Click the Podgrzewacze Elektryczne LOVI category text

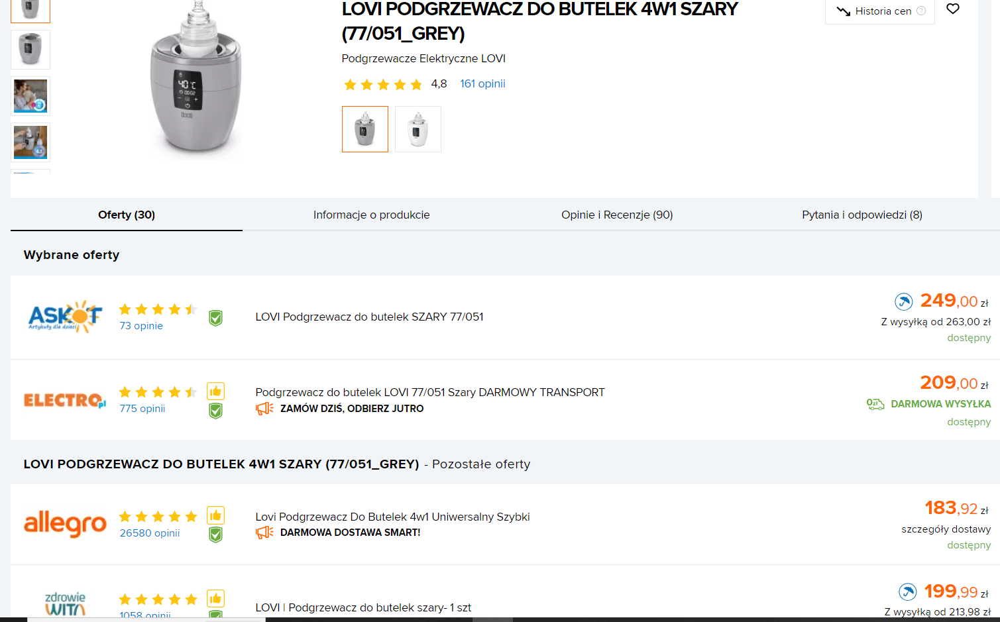423,58
